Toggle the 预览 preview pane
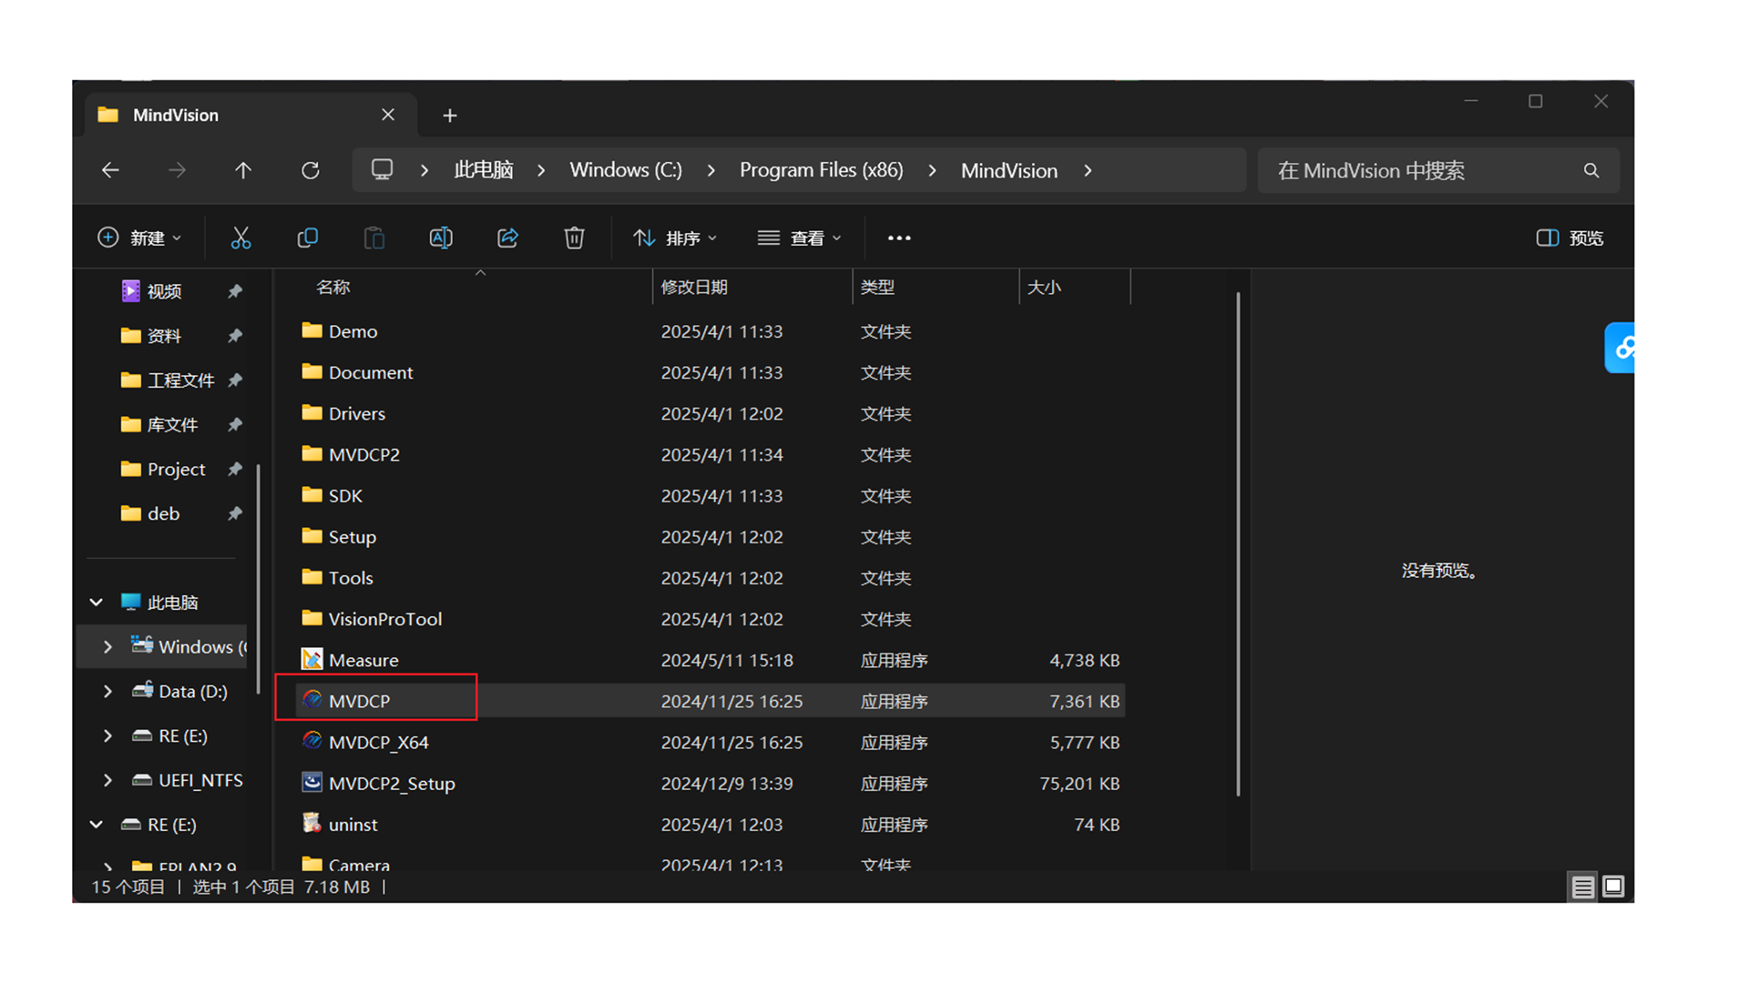Screen dimensions: 1749x983 point(1570,238)
